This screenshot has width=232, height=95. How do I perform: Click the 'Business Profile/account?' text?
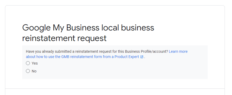tap(146, 51)
